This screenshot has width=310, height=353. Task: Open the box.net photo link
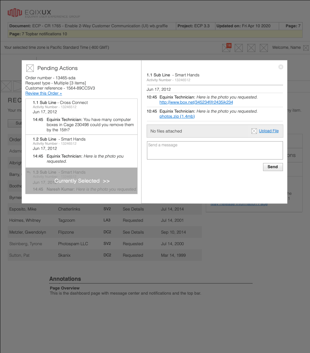point(196,102)
